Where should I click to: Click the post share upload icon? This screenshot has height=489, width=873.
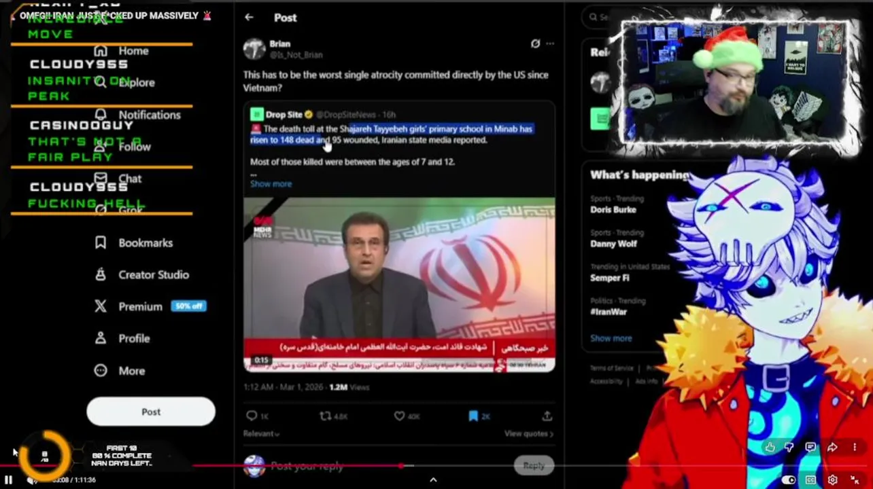coord(547,416)
